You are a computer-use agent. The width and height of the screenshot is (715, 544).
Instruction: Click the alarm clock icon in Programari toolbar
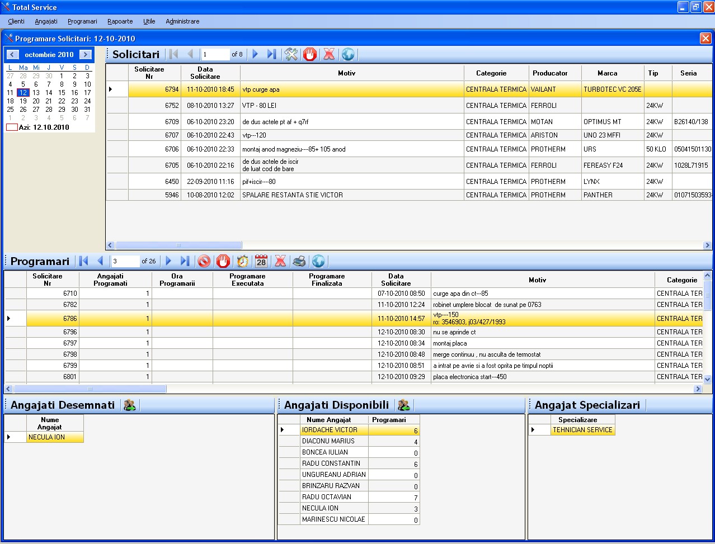click(x=242, y=261)
